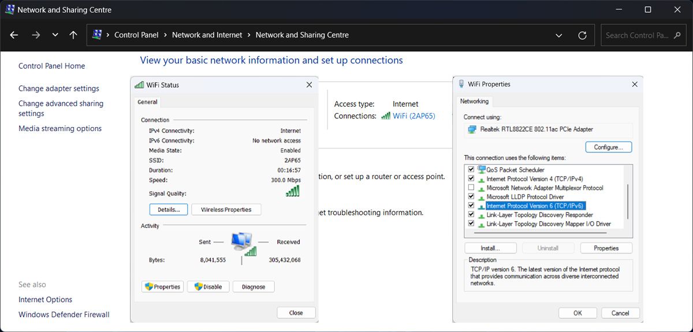This screenshot has height=332, width=693.
Task: Click the up arrow to parent folder
Action: pyautogui.click(x=73, y=35)
